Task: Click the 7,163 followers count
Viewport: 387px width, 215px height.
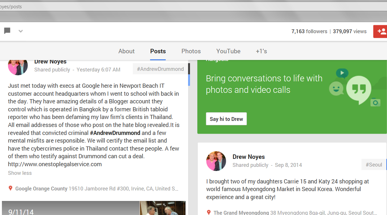Action: coord(309,31)
